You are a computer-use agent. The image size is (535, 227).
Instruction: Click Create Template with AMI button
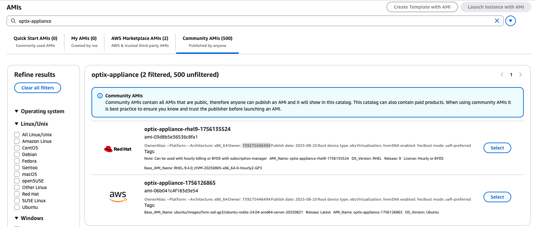(422, 7)
